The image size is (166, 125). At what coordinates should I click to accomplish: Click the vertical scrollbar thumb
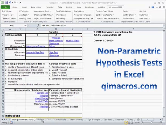coord(164,70)
